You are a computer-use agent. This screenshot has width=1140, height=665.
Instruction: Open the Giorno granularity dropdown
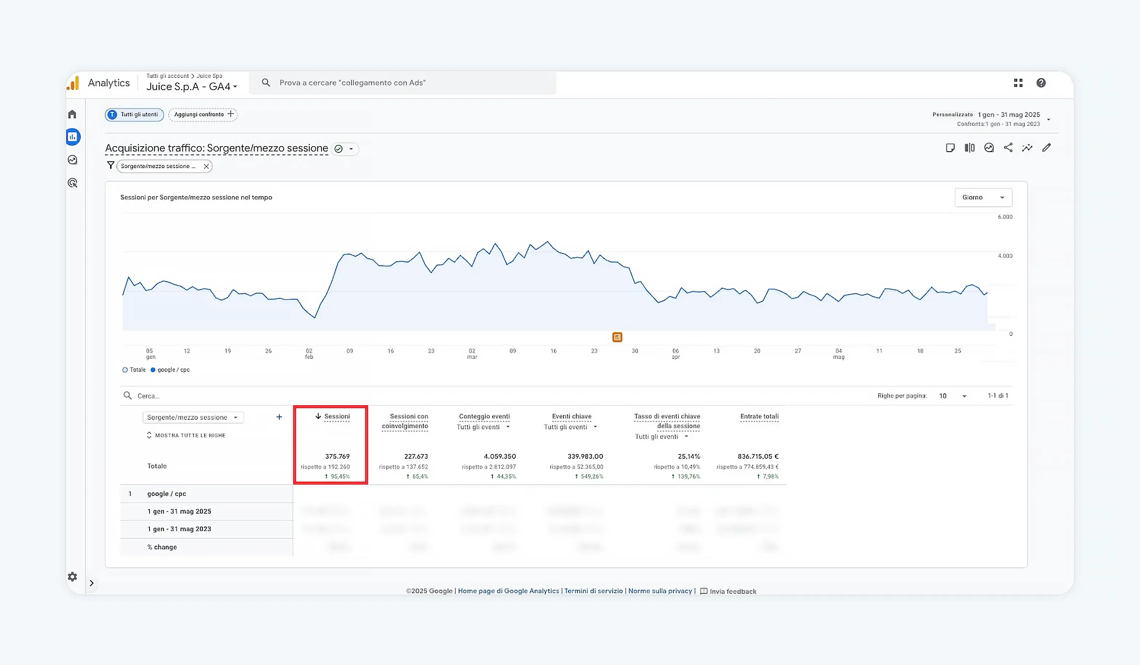[983, 197]
